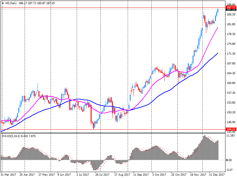
Task: Click the 167.80 price scale value
Action: tap(231, 63)
